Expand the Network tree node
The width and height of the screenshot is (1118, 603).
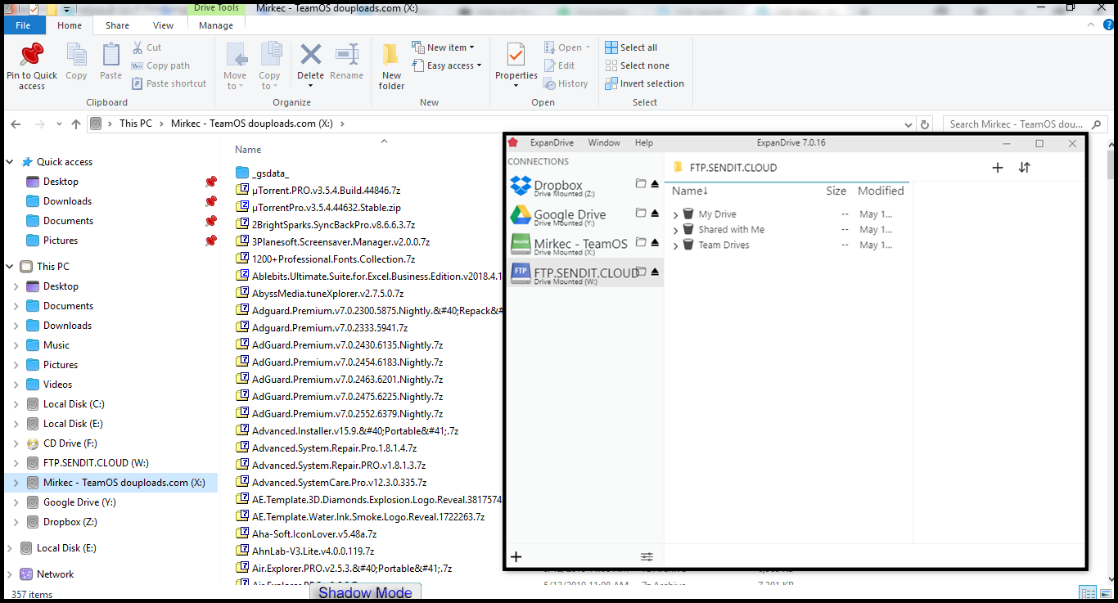pos(9,574)
